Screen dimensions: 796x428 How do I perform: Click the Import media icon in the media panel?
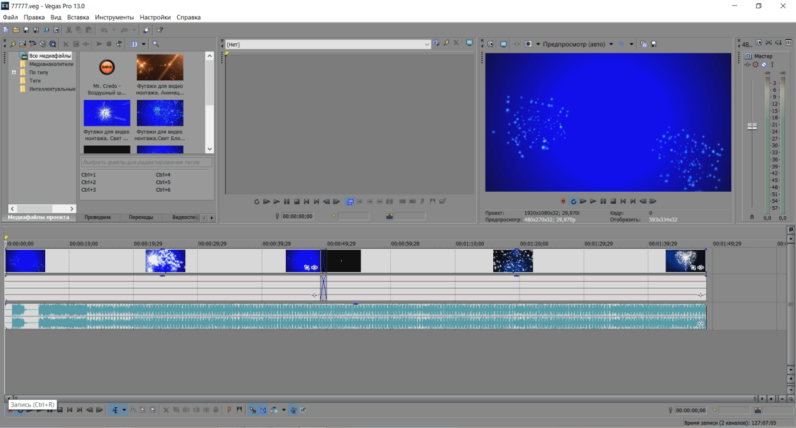click(23, 44)
